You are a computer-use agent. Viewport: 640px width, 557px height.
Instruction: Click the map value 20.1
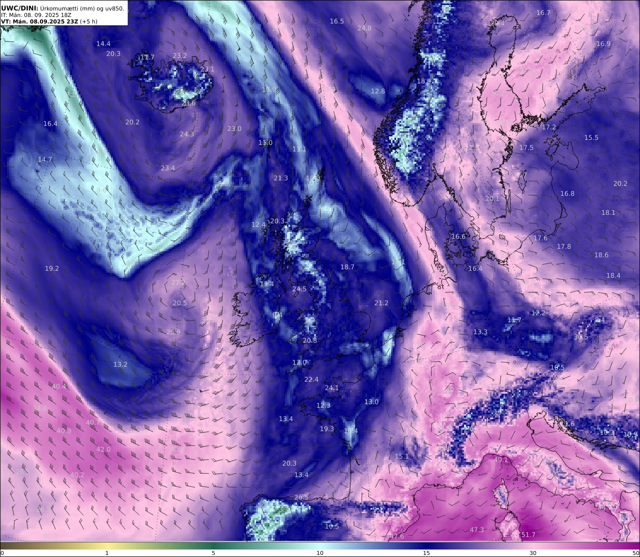pos(492,198)
